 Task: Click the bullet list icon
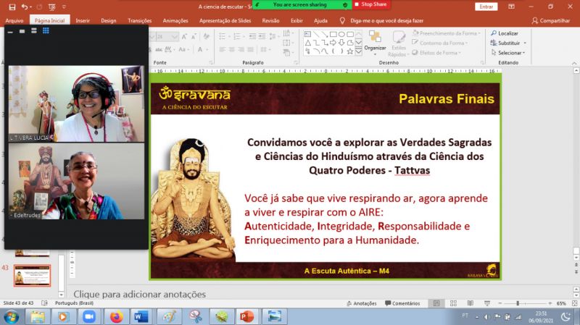point(223,36)
